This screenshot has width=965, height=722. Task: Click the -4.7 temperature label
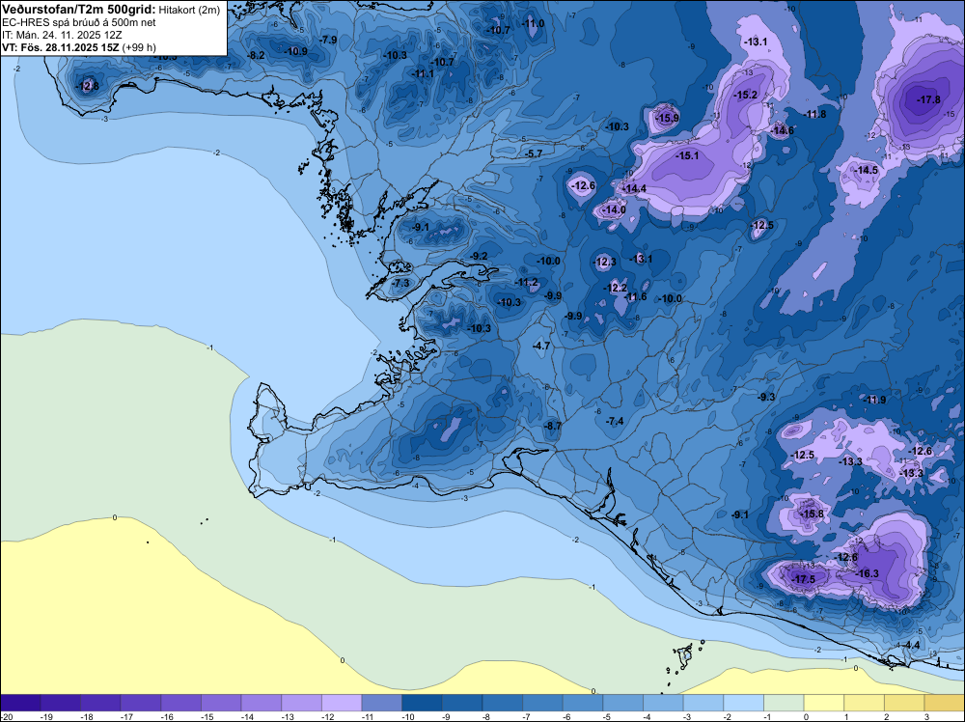point(541,347)
